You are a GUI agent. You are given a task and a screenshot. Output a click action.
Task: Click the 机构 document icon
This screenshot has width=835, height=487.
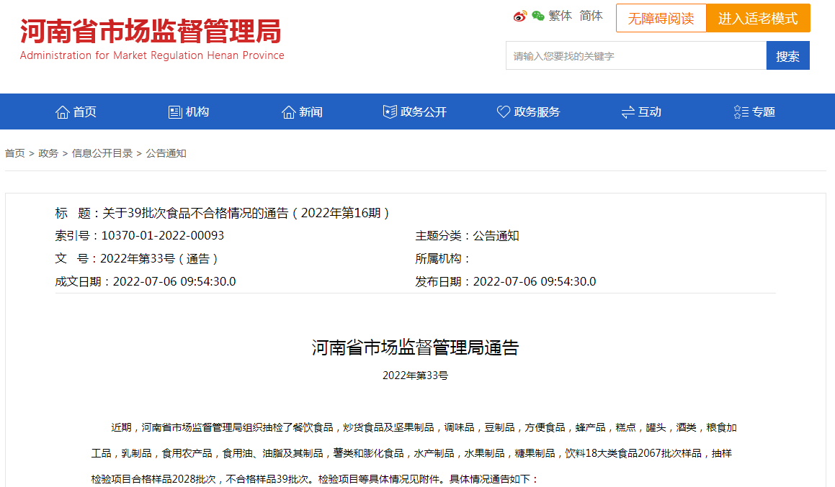(x=175, y=112)
